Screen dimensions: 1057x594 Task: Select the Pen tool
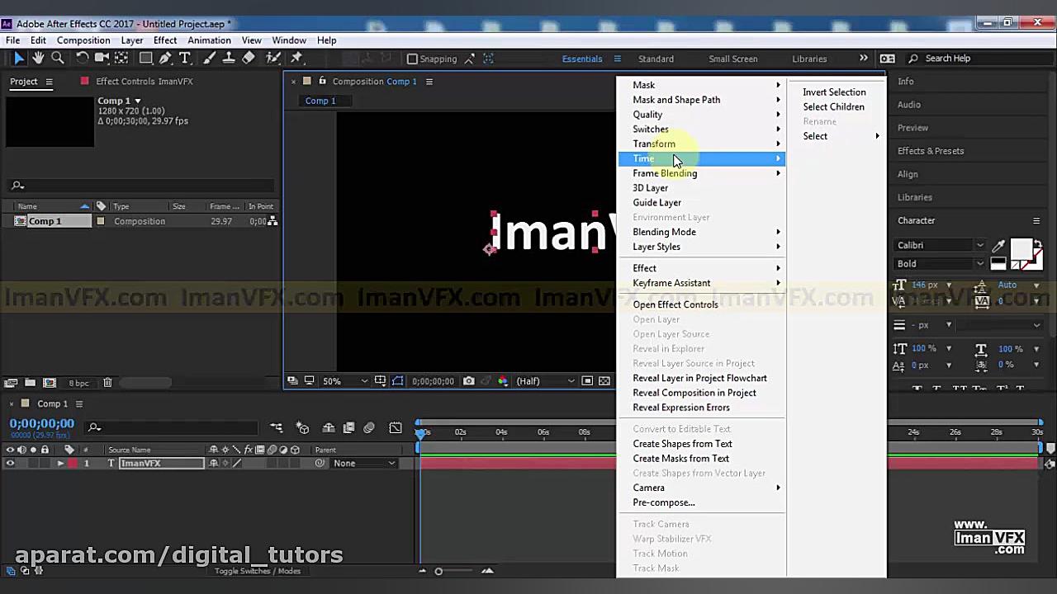167,58
